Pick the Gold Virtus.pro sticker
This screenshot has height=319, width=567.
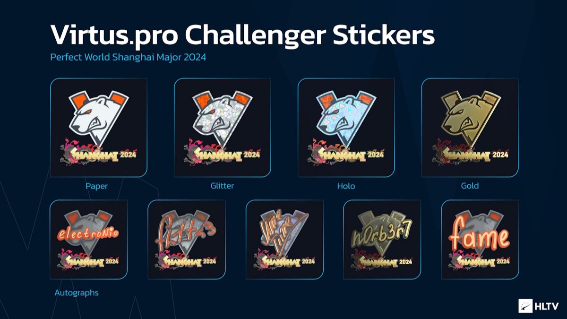point(470,128)
